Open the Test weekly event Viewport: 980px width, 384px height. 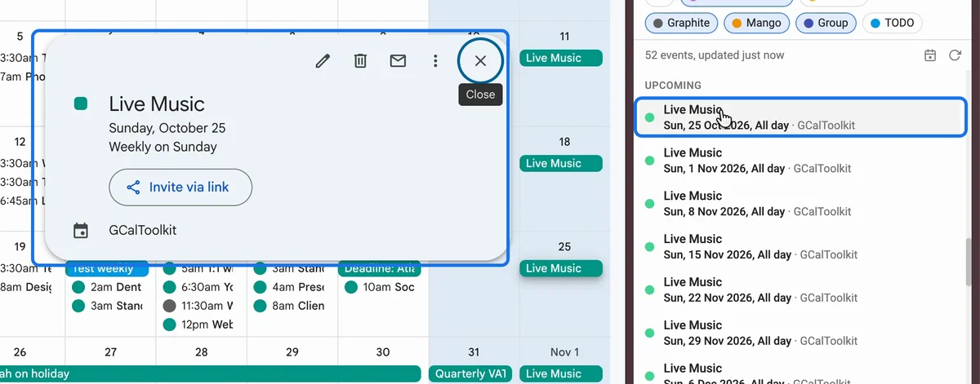tap(107, 270)
